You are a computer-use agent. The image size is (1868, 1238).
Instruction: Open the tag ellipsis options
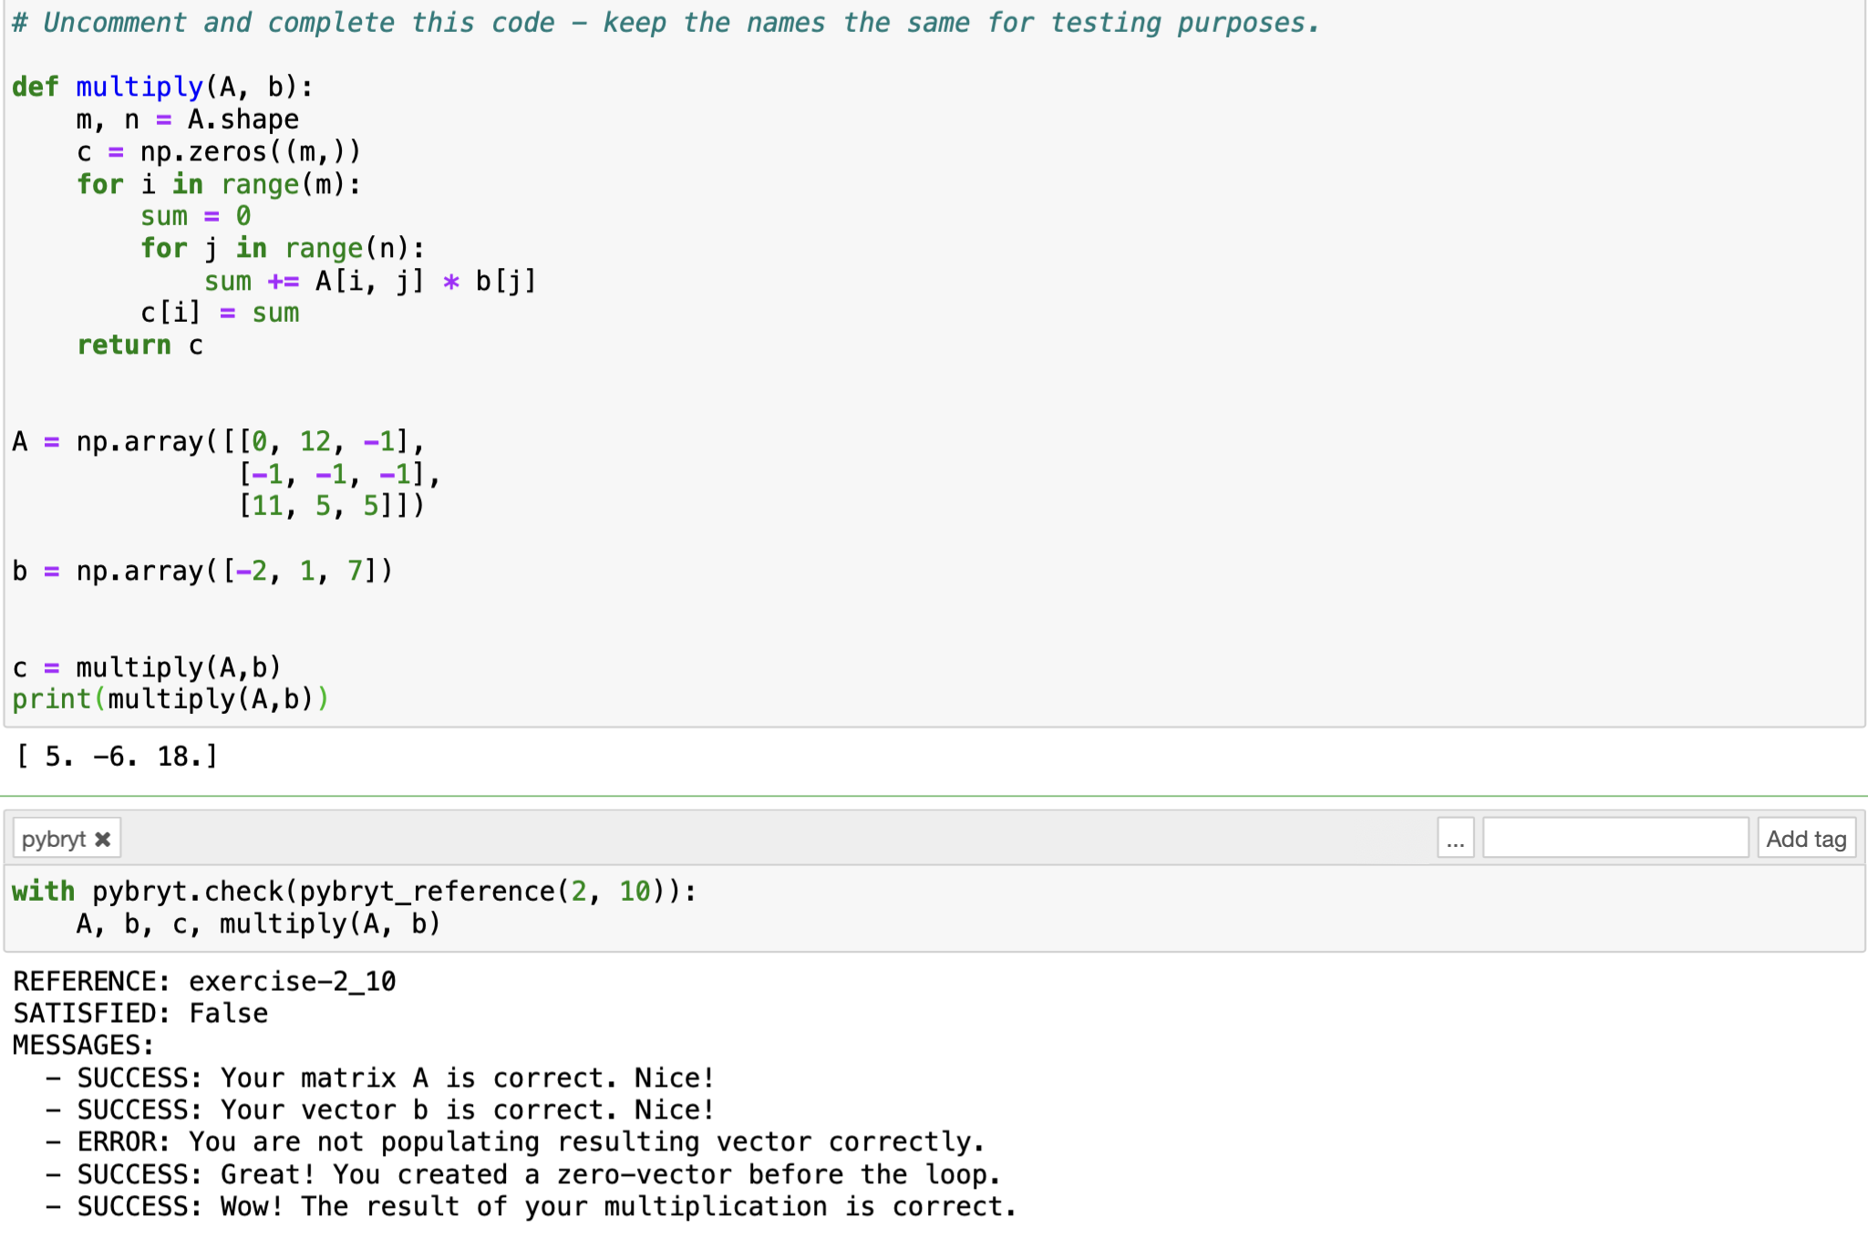1456,837
